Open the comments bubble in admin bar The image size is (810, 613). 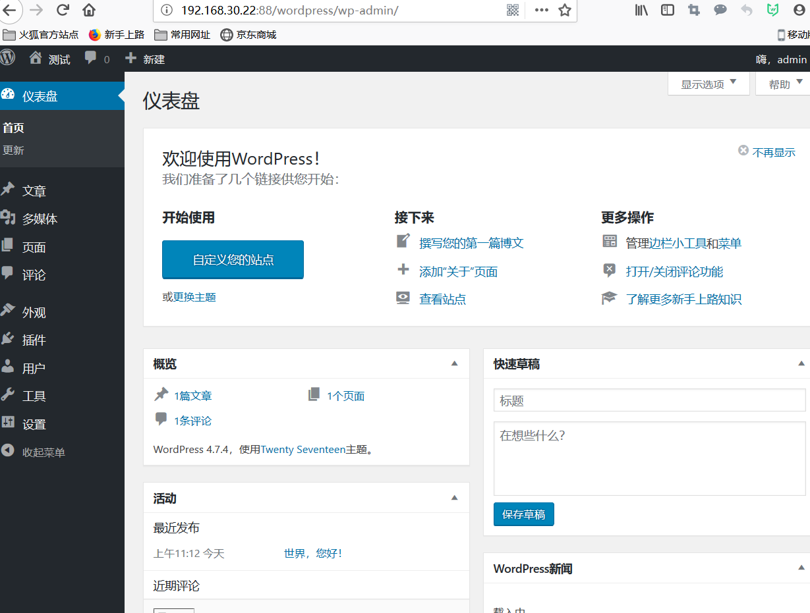tap(97, 59)
